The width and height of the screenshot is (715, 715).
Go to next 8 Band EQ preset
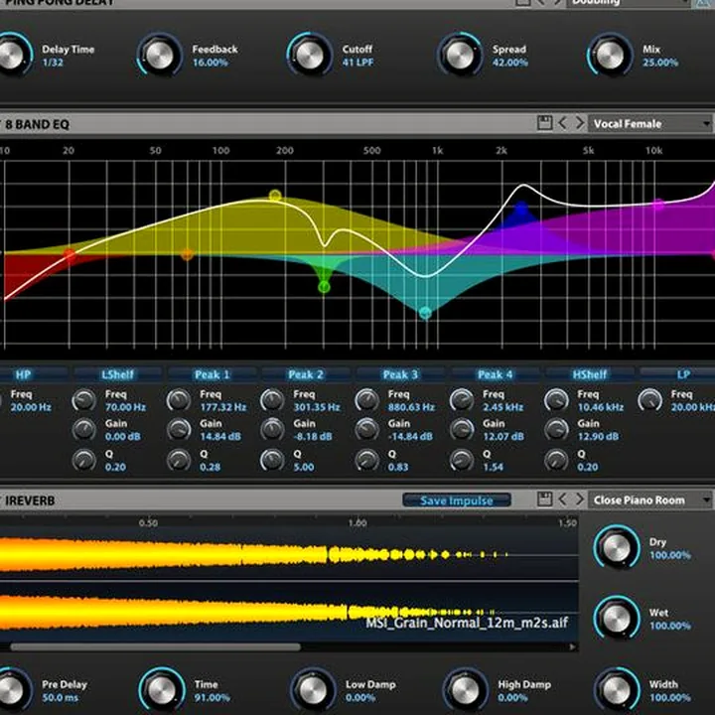pyautogui.click(x=580, y=123)
